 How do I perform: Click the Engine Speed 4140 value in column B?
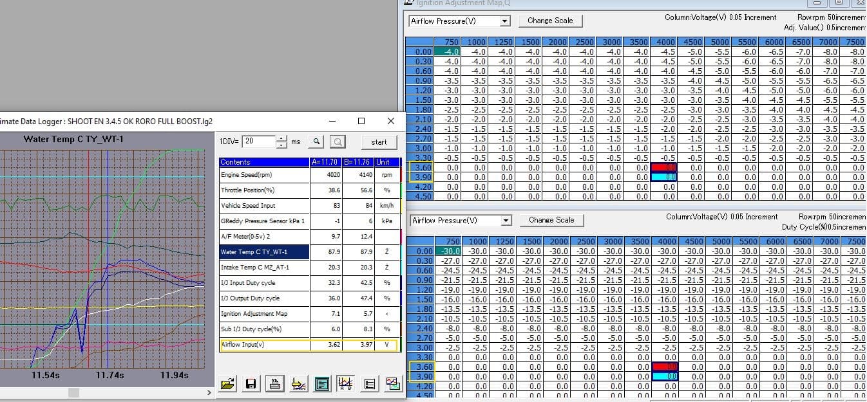pyautogui.click(x=357, y=175)
